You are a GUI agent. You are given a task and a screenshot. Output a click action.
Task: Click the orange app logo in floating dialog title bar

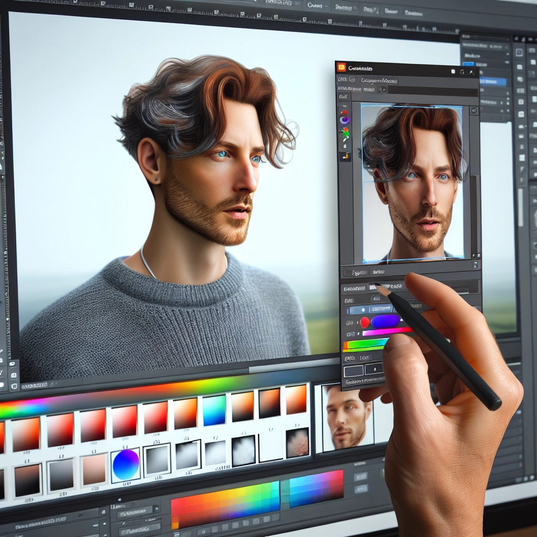pyautogui.click(x=341, y=68)
